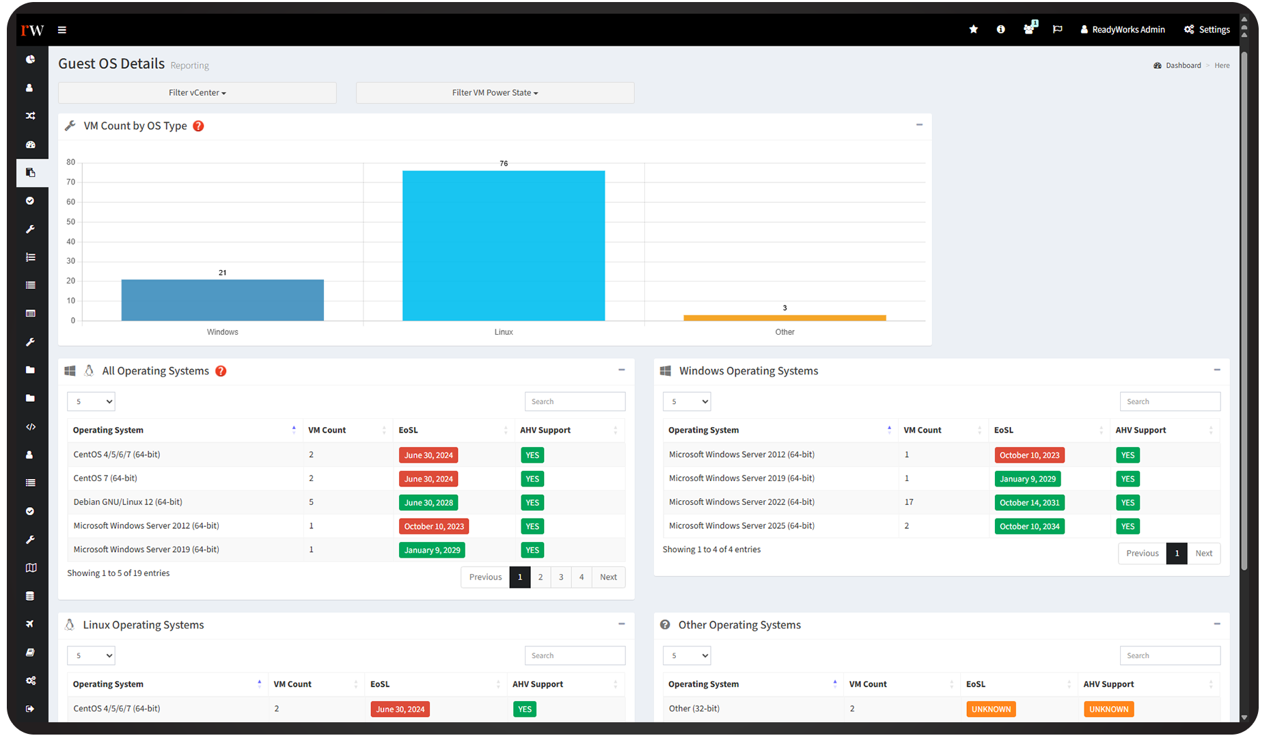Open the code brackets sidebar icon
Viewport: 1271px width, 738px height.
[30, 427]
